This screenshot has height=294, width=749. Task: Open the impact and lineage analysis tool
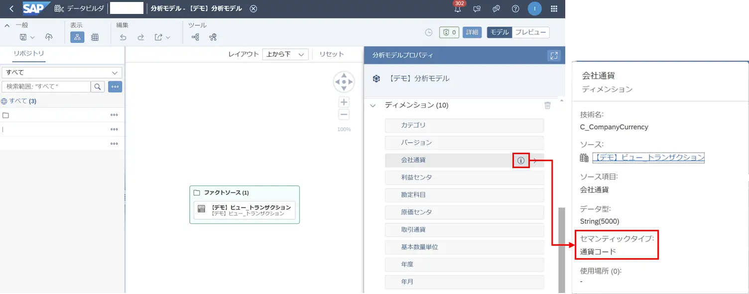coord(195,37)
